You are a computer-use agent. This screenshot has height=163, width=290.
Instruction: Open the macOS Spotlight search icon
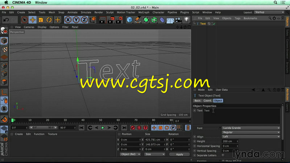pyautogui.click(x=275, y=3)
